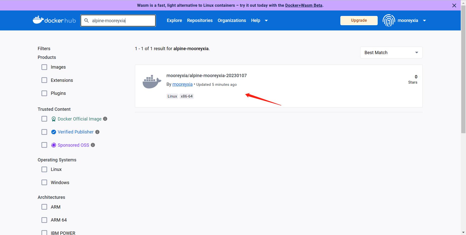Go to Repositories
The height and width of the screenshot is (235, 466).
200,20
